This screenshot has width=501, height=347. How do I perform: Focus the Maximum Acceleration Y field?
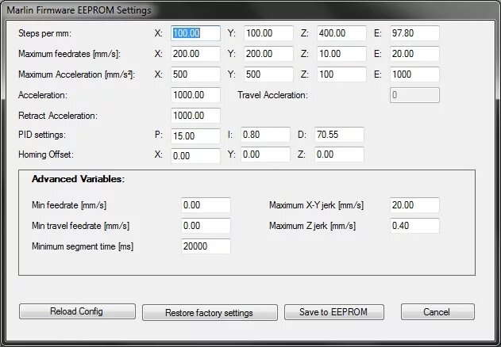[x=268, y=74]
